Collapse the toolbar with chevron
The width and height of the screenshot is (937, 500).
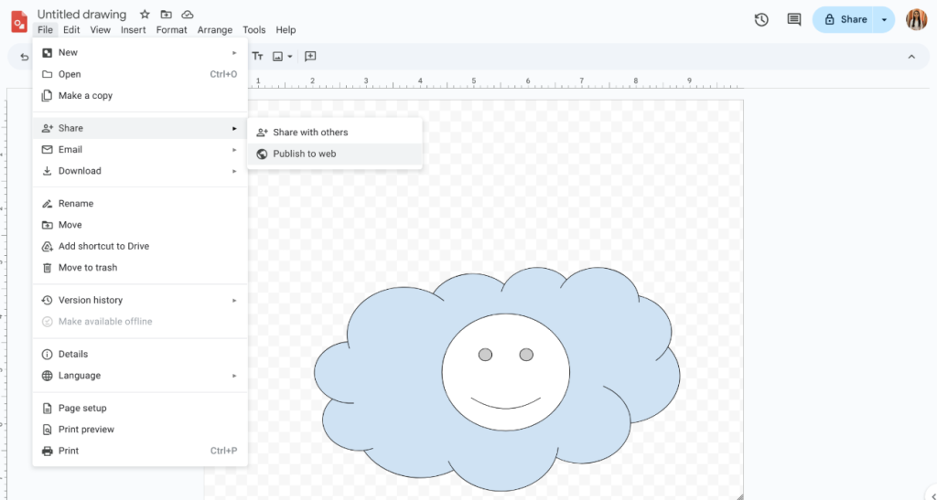point(910,57)
